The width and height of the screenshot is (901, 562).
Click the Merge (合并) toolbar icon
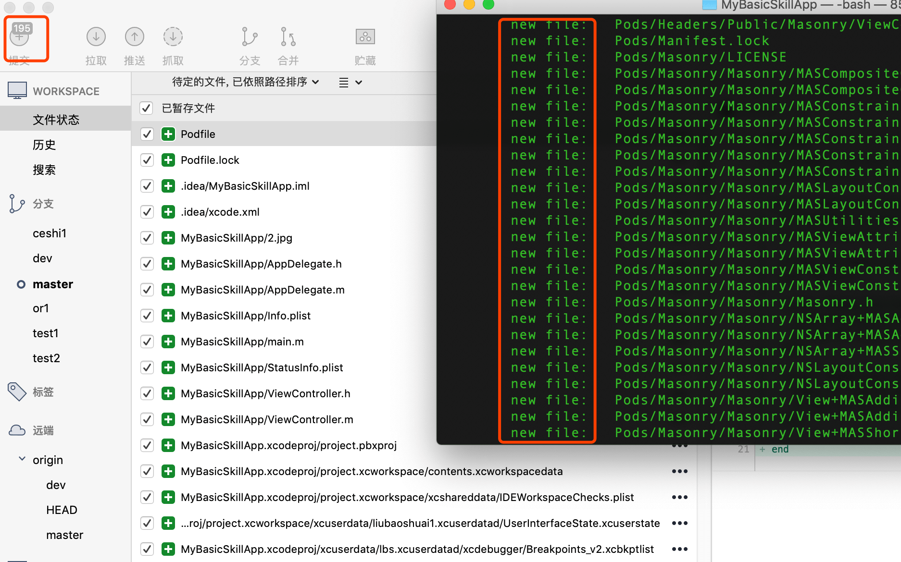288,37
